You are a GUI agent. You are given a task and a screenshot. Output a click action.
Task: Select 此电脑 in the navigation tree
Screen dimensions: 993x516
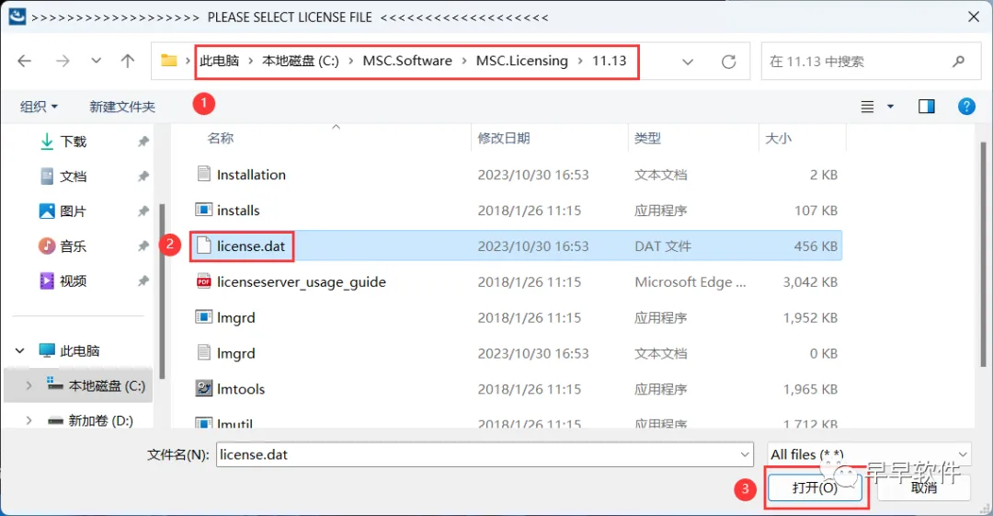[x=79, y=350]
